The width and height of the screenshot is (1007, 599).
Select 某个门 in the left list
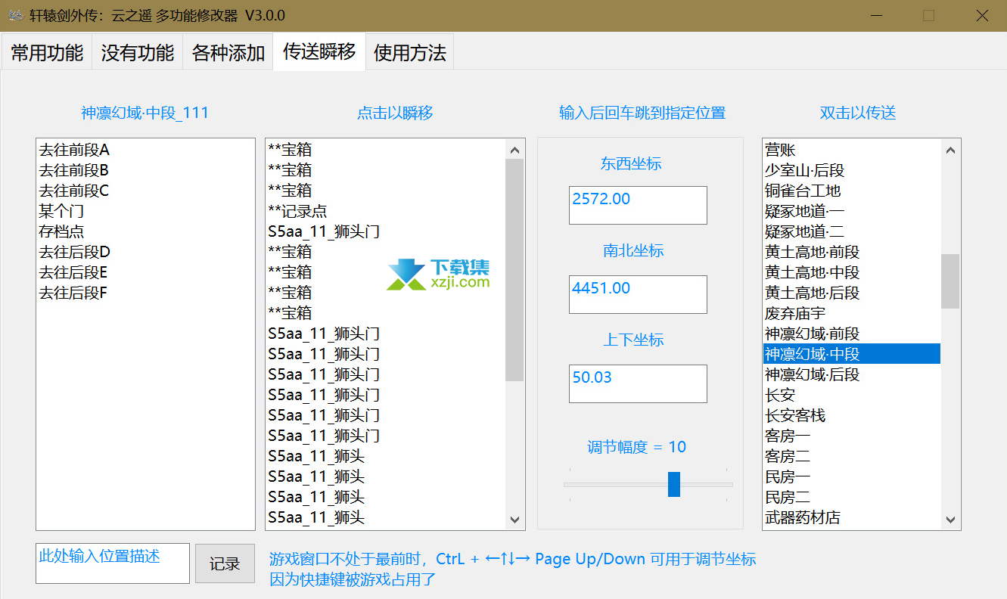pyautogui.click(x=146, y=211)
